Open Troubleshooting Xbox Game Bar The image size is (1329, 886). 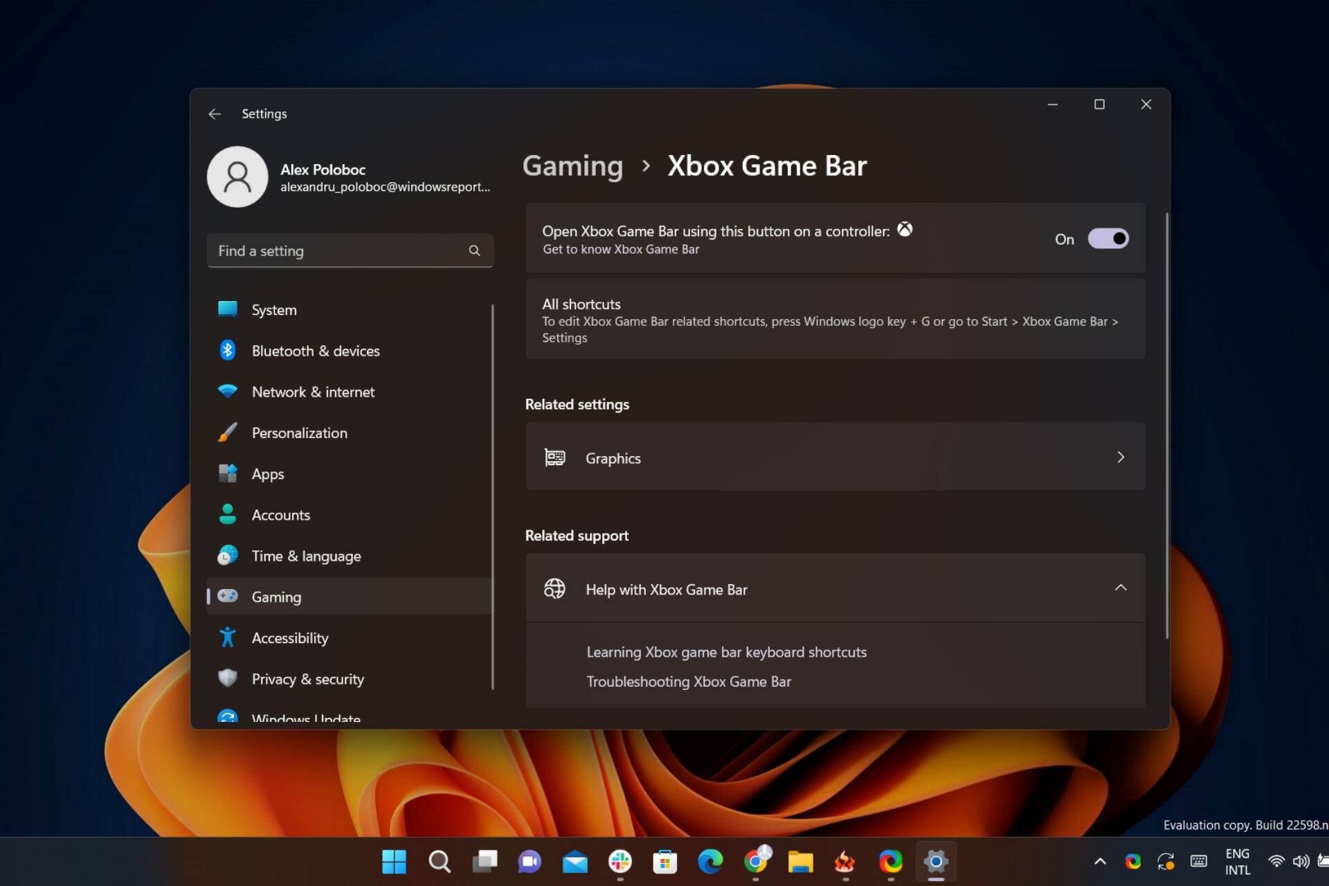point(689,681)
